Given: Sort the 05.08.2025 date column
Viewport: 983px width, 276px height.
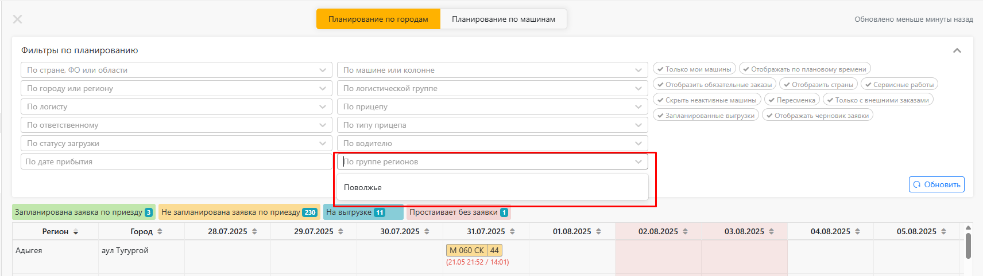Looking at the screenshot, I should coord(943,232).
